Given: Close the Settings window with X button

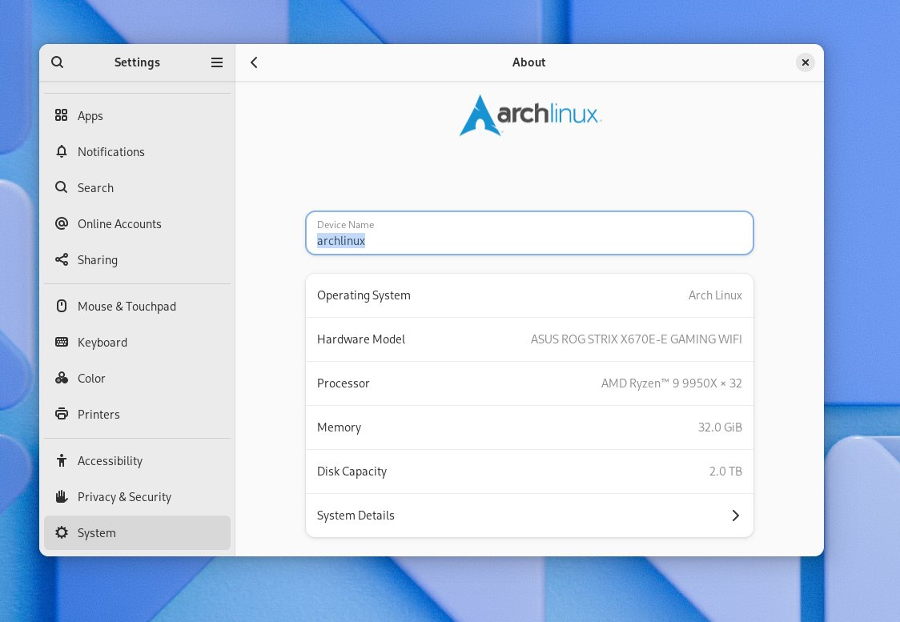Looking at the screenshot, I should (x=806, y=62).
